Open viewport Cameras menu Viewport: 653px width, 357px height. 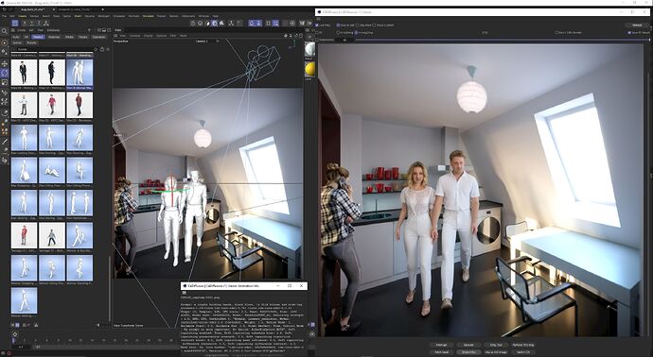pyautogui.click(x=135, y=36)
